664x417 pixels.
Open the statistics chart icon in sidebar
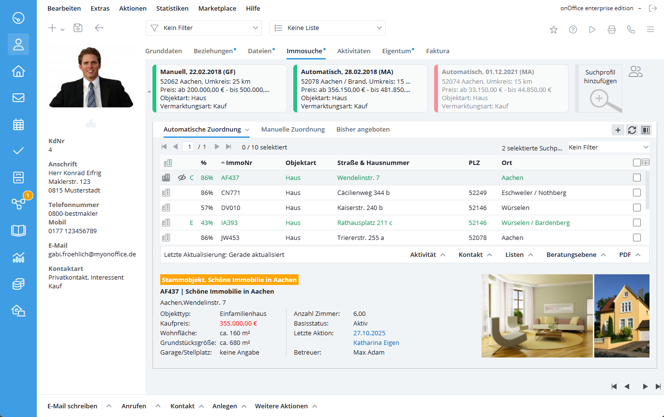18,257
